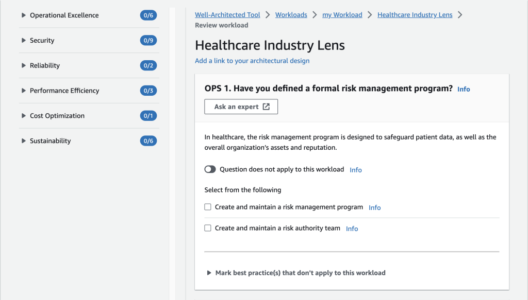The height and width of the screenshot is (300, 528).
Task: Click the 0/2 badge next to Reliability
Action: click(x=148, y=65)
